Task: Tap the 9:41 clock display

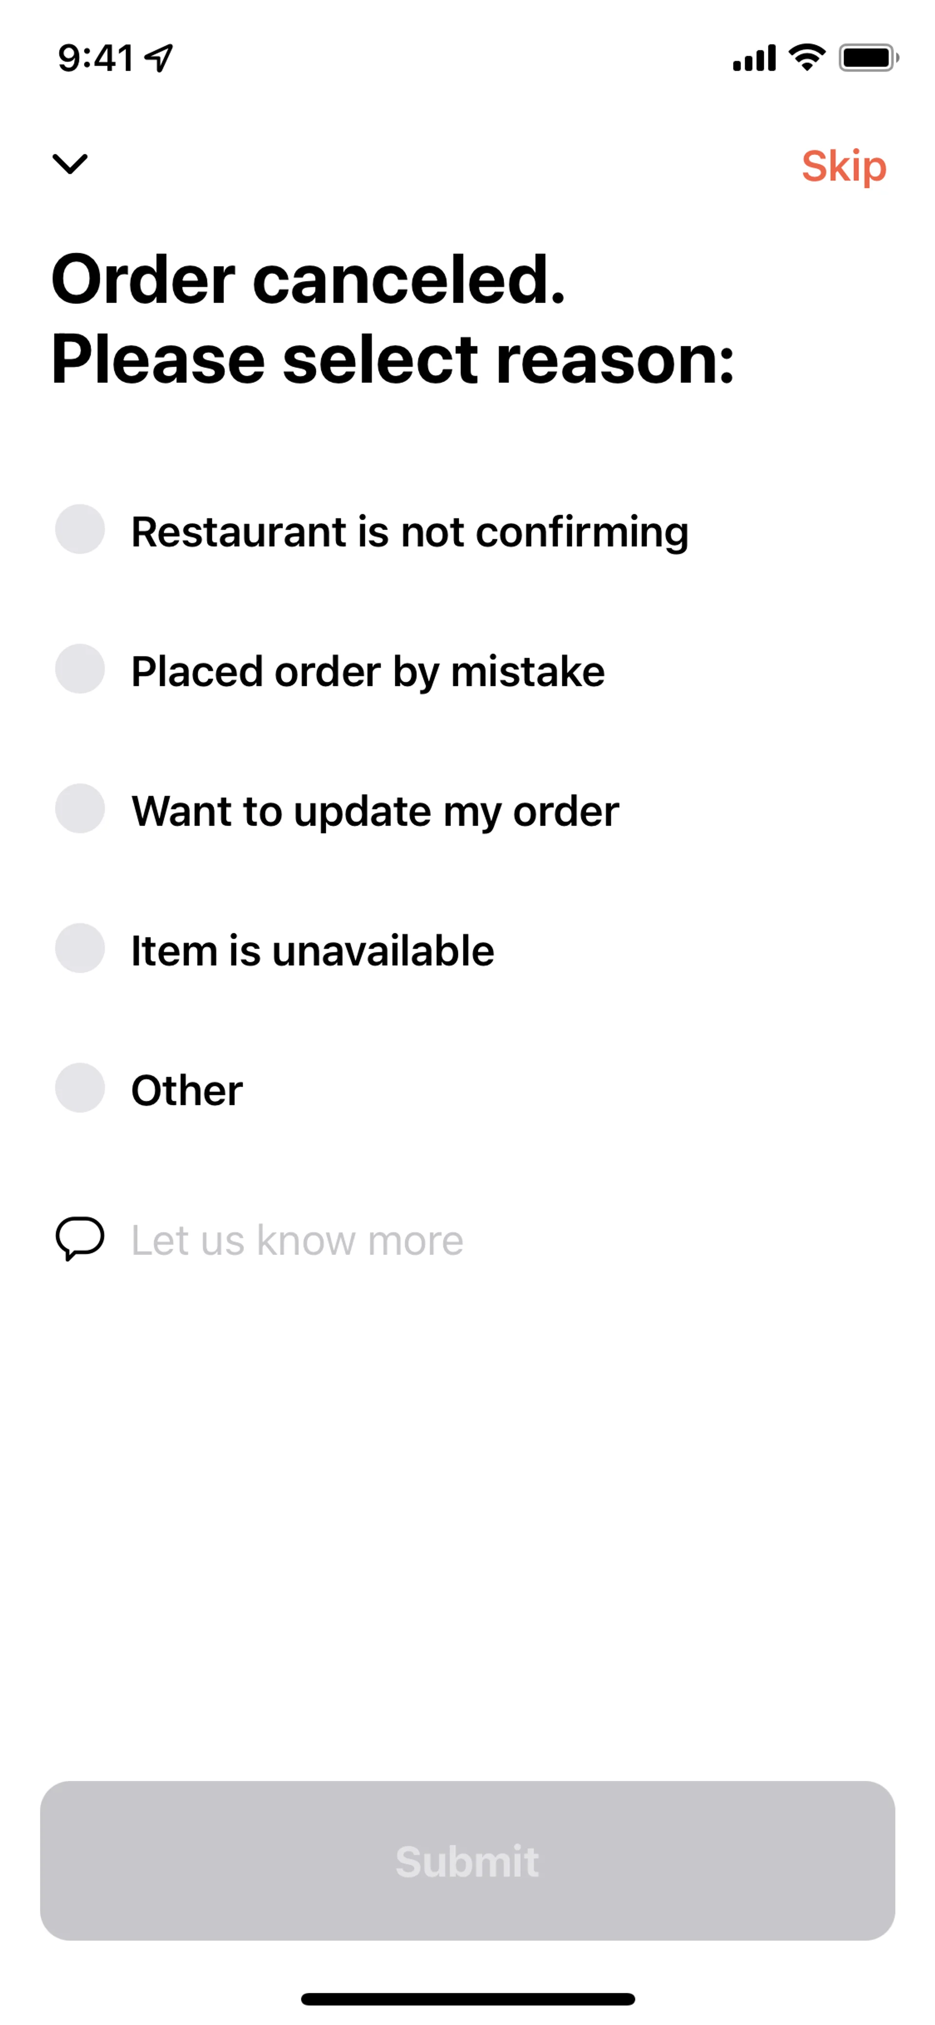Action: 96,58
